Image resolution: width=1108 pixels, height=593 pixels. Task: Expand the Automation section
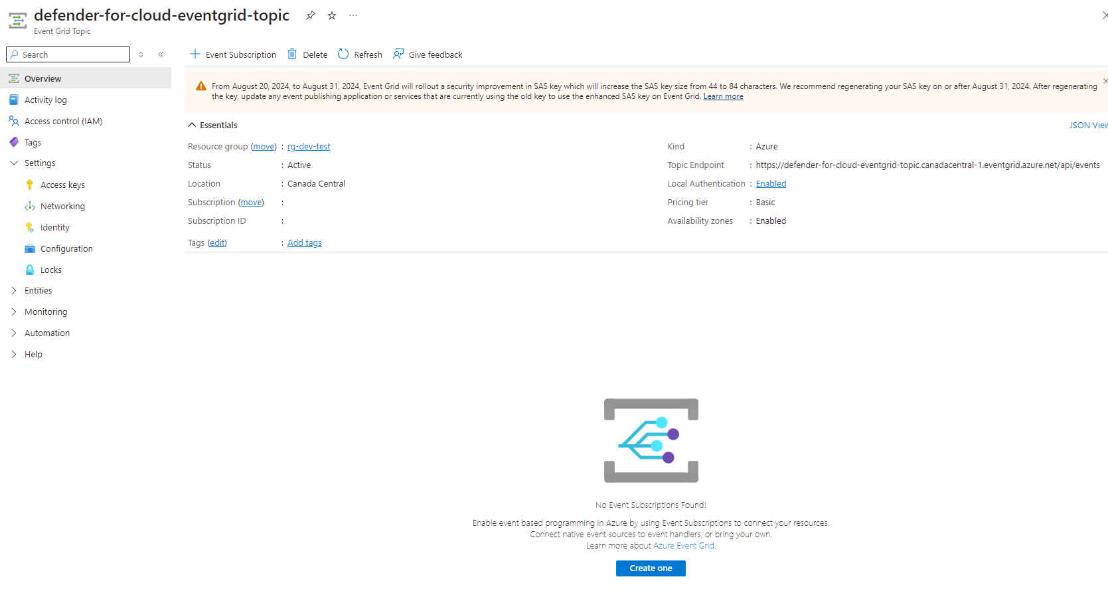click(14, 333)
